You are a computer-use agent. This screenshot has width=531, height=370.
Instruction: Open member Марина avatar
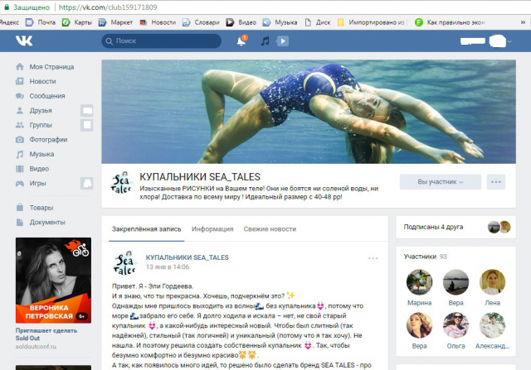419,282
